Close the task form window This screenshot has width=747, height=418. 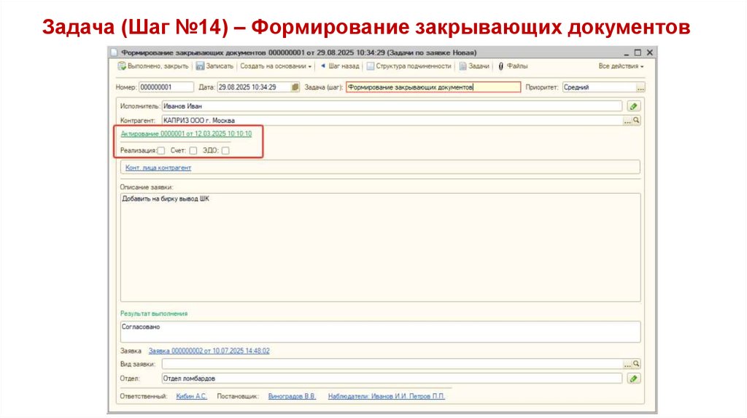click(x=649, y=52)
